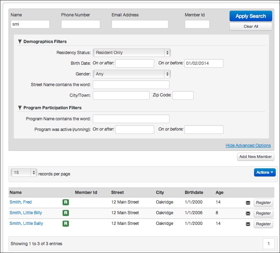Click the Demographics Filters heading
Screen dimensions: 280x253
point(45,42)
